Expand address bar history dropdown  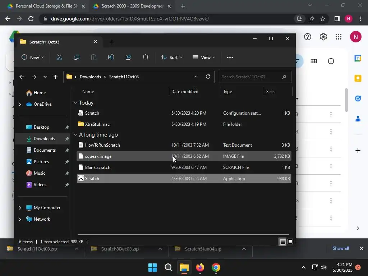[196, 77]
